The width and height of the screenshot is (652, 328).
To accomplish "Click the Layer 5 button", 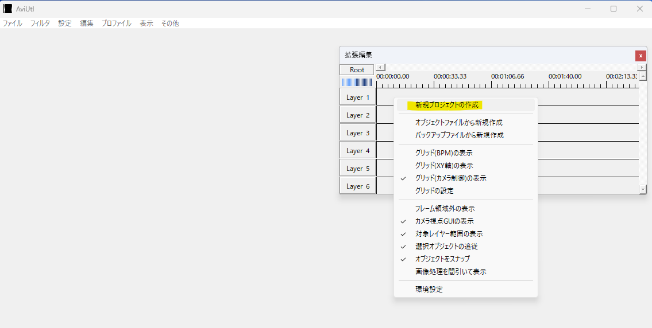I will point(358,169).
